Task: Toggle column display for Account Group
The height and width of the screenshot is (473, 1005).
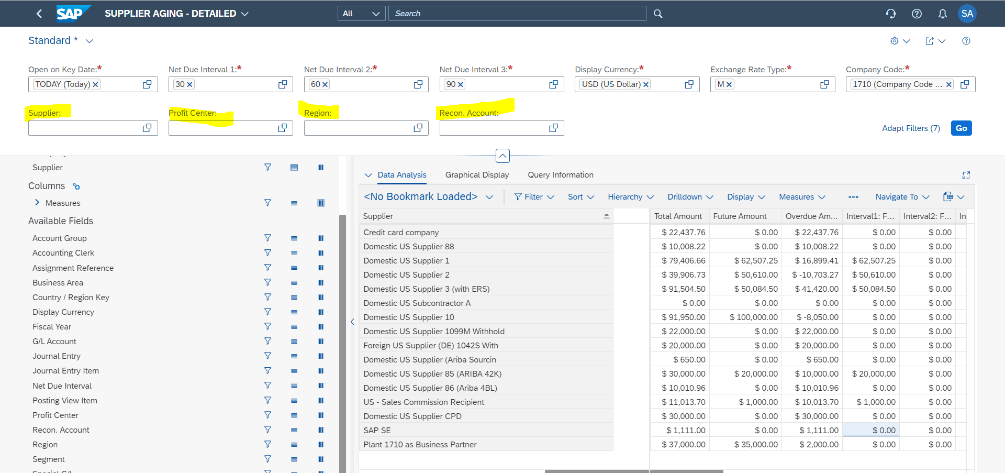Action: (321, 238)
